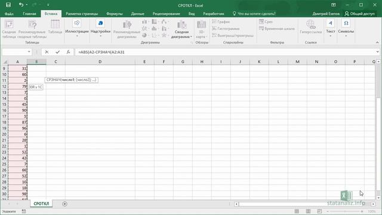Cancel the formula entry with X

[x=47, y=52]
